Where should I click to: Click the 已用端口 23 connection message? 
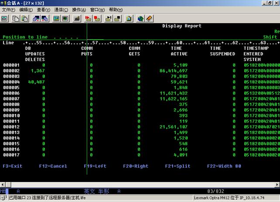[x=47, y=198]
